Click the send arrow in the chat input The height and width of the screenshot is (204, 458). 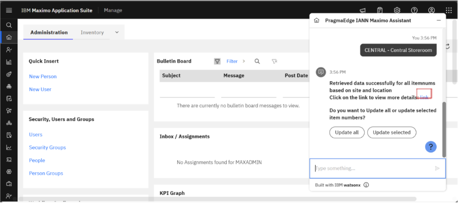(437, 168)
